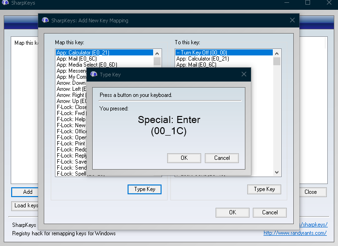Select App: Messenger in left list
Screen dimensions: 338x246
(x=71, y=71)
